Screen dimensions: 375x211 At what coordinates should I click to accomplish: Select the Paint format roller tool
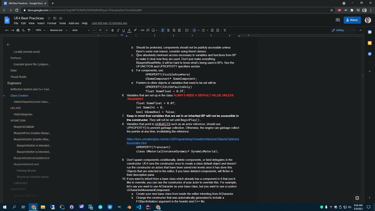(29, 30)
